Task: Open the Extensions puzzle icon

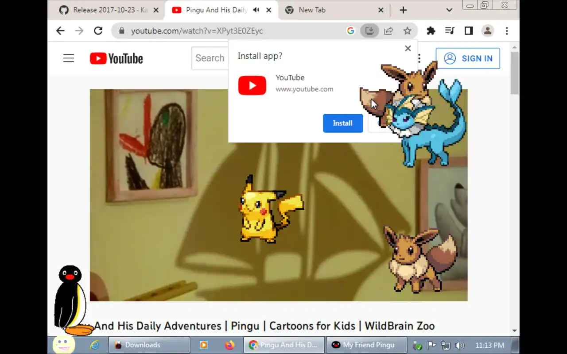Action: coord(431,31)
